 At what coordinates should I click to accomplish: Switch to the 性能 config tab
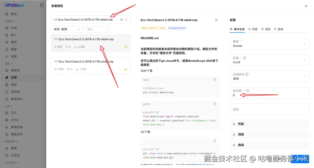(253, 29)
